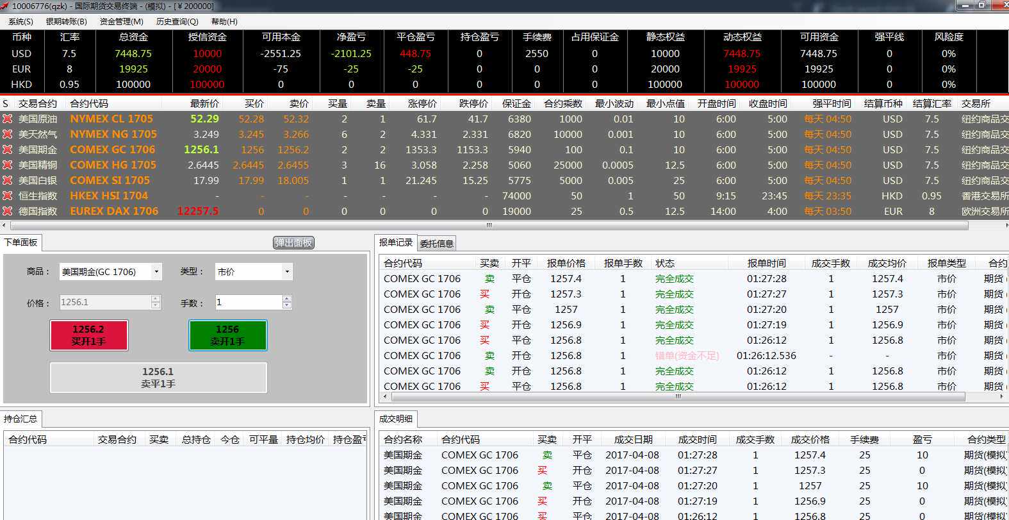Image resolution: width=1009 pixels, height=520 pixels.
Task: Click EUR 授信资金 value 20000
Action: [x=207, y=69]
